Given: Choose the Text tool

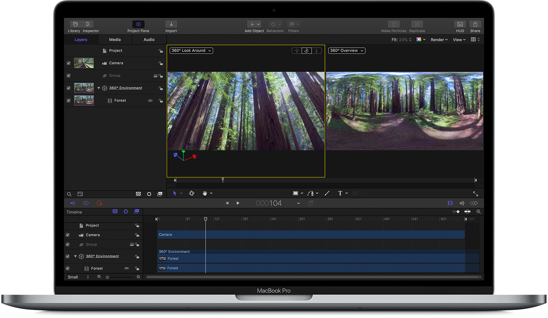Looking at the screenshot, I should [340, 193].
